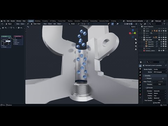Open the Render Engine Cycles dropdown
This screenshot has height=126, width=168.
pyautogui.click(x=160, y=69)
